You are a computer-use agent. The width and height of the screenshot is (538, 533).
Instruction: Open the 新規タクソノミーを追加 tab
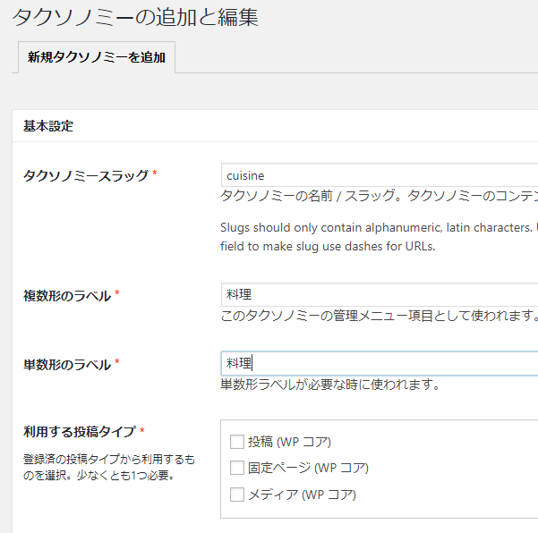tap(96, 57)
